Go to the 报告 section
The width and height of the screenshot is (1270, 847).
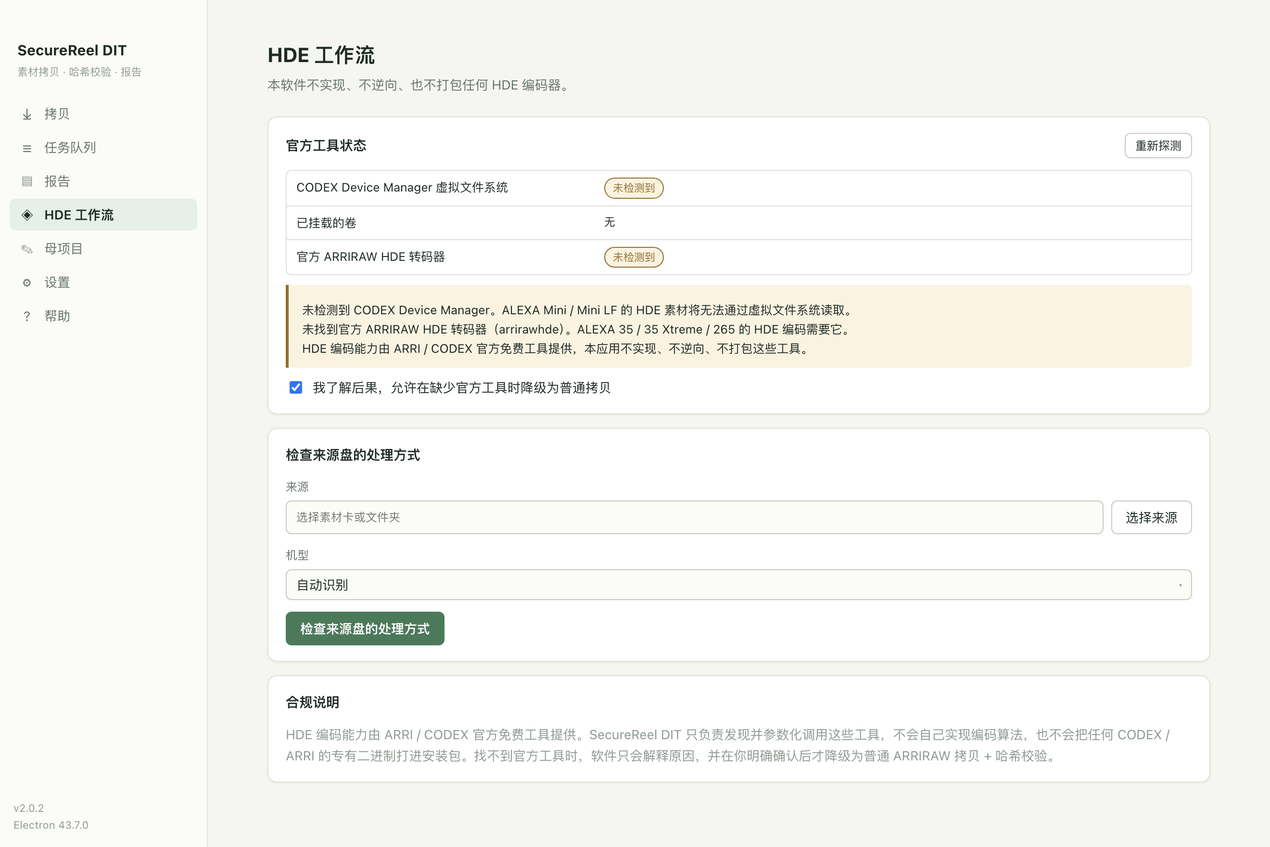[x=103, y=181]
